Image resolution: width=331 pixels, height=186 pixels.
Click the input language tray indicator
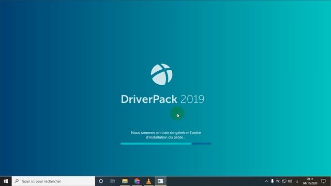[x=297, y=181]
